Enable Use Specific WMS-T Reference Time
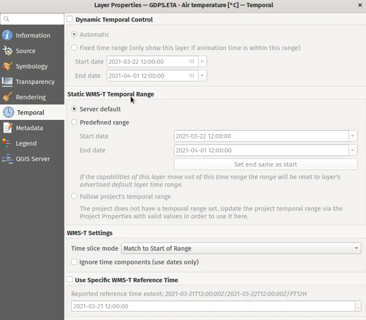 [70, 280]
